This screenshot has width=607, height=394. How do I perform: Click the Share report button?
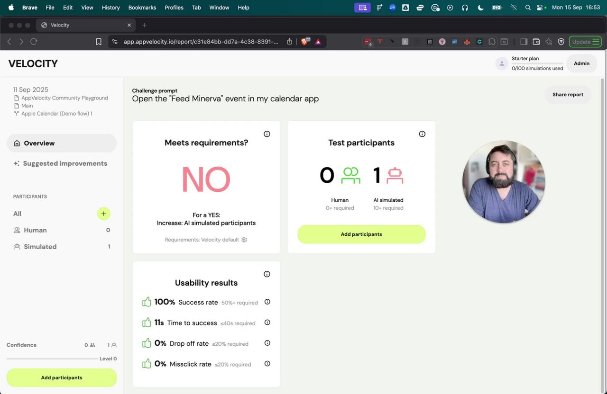(568, 95)
